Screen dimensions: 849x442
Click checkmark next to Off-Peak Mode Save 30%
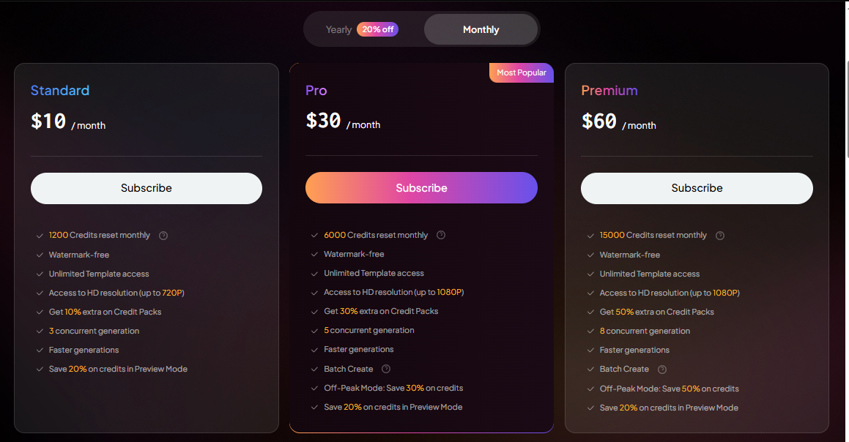(314, 389)
